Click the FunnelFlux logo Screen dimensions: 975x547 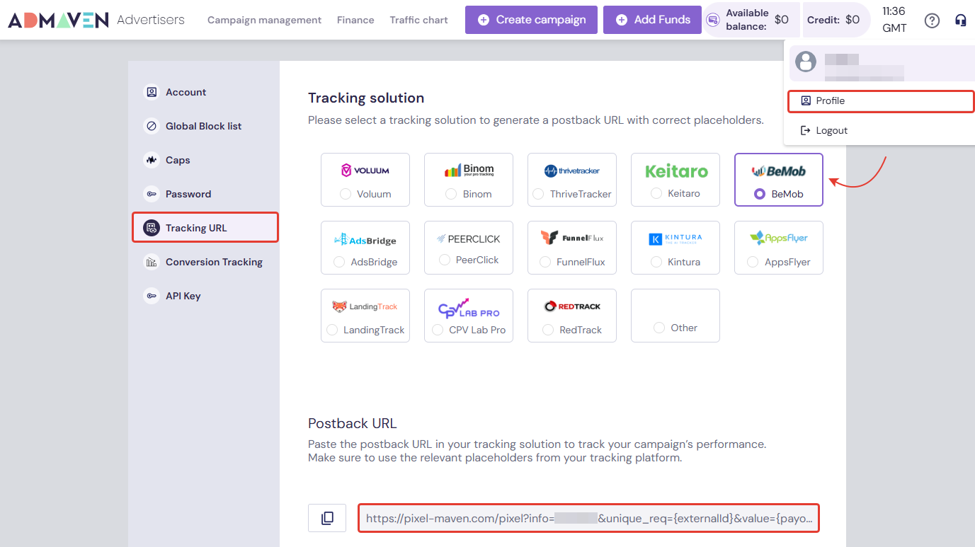572,238
